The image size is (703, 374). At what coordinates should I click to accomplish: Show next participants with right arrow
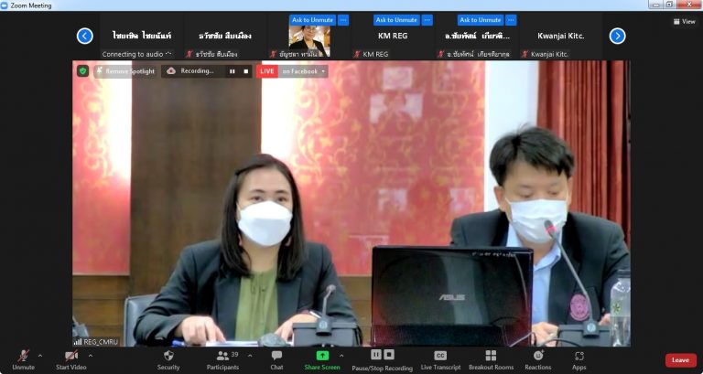coord(617,36)
